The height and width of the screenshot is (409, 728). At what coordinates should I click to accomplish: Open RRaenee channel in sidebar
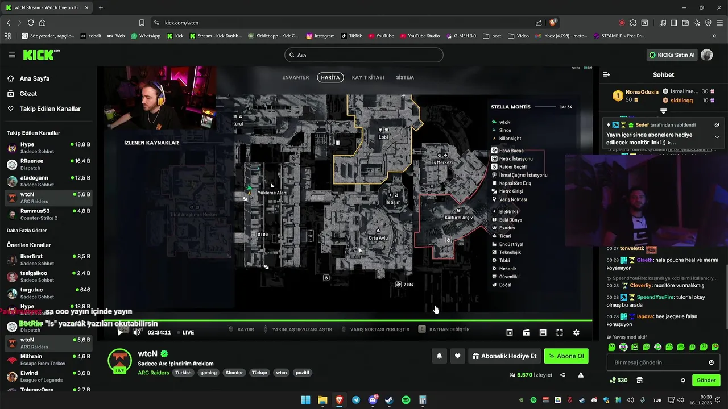coord(48,164)
